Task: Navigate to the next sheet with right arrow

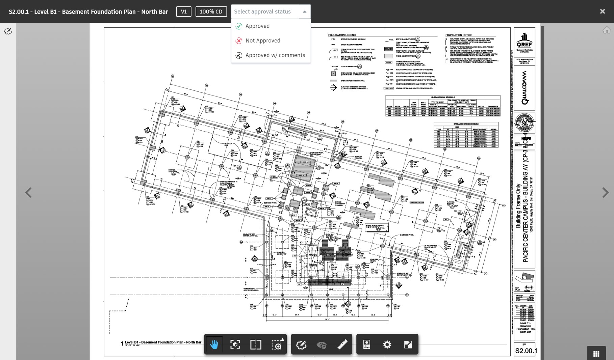Action: (x=606, y=193)
